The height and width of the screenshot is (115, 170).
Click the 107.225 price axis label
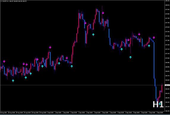tap(168, 49)
